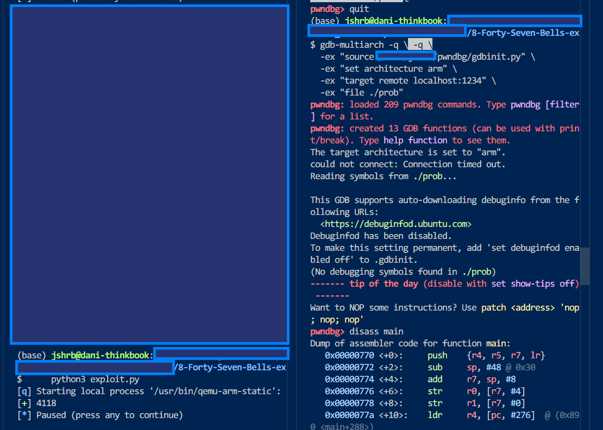Click '8-Forty-Seven-Bells-ex' path in right pane

pos(525,33)
